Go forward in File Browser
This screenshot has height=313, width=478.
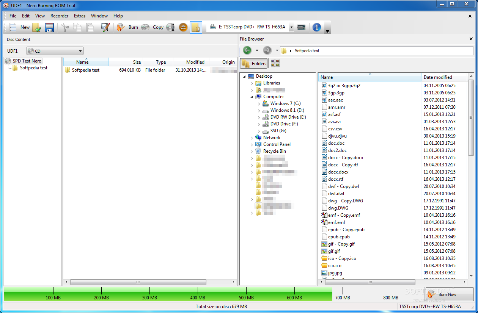[x=267, y=50]
